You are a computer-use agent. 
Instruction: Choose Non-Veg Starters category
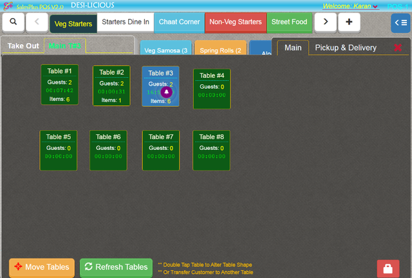[x=235, y=23]
